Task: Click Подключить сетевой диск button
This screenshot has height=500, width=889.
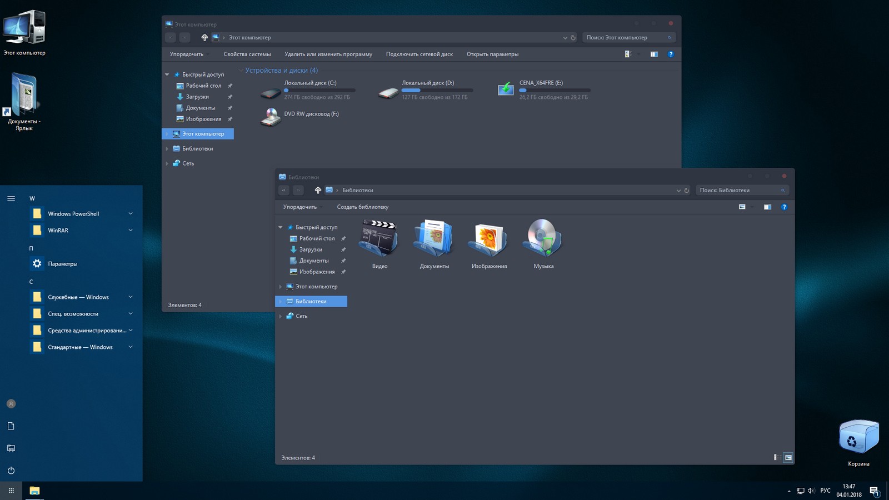Action: point(419,54)
